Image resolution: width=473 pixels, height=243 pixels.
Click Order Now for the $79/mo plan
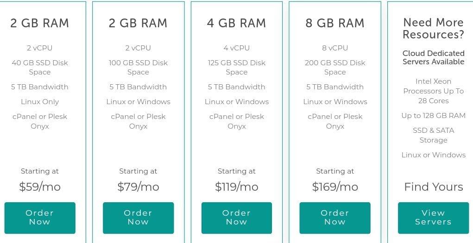138,218
